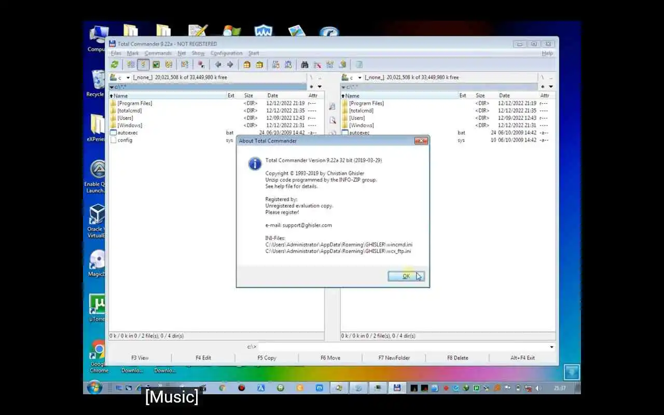Image resolution: width=664 pixels, height=415 pixels.
Task: Select the brief file names view icon
Action: (131, 65)
